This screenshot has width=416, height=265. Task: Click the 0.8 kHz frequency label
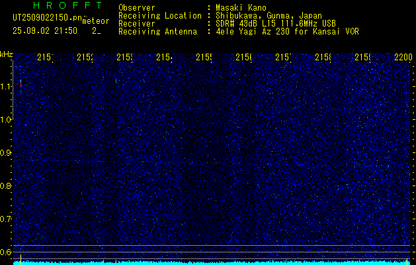(5, 185)
